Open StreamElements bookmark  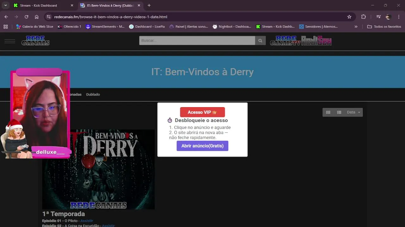pos(105,27)
